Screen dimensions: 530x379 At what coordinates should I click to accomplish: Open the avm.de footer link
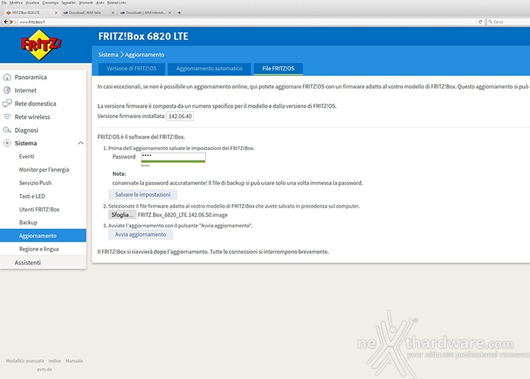click(x=45, y=369)
